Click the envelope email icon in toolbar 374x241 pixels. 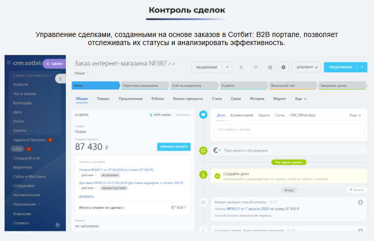(255, 67)
